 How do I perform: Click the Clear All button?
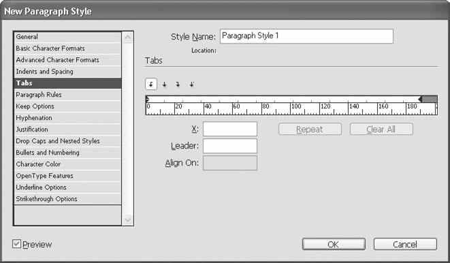click(381, 129)
